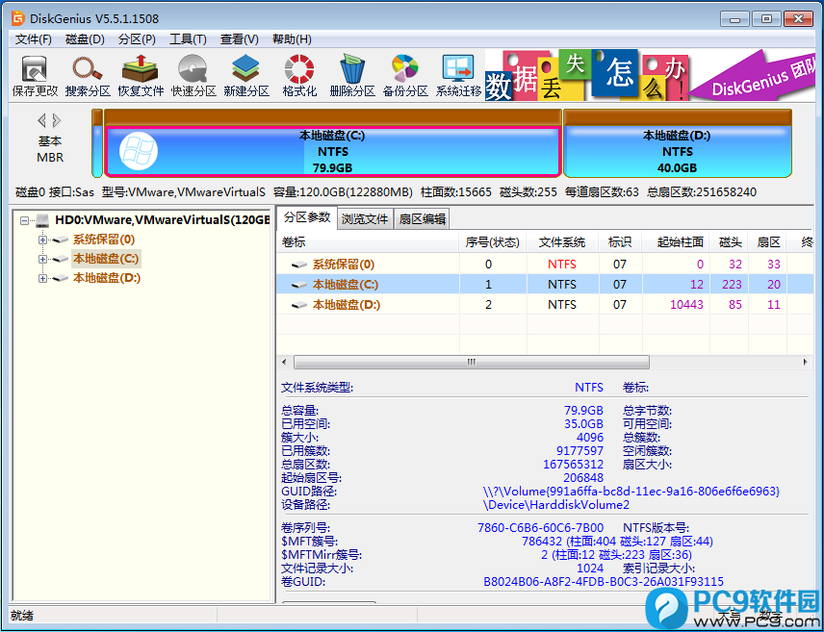Go to the previous disk with left arrow
This screenshot has width=824, height=632.
click(42, 121)
